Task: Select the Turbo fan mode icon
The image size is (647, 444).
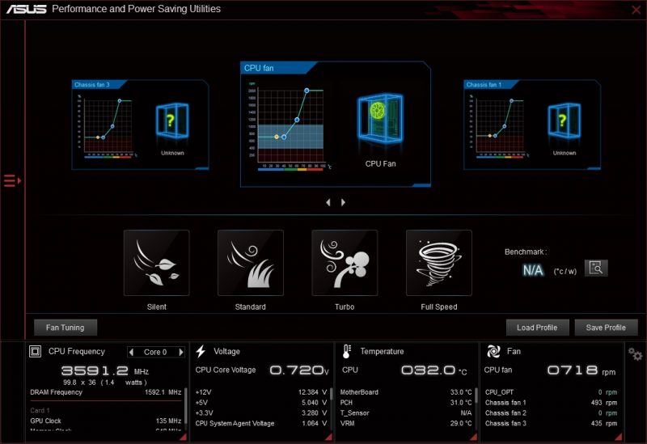Action: point(345,263)
